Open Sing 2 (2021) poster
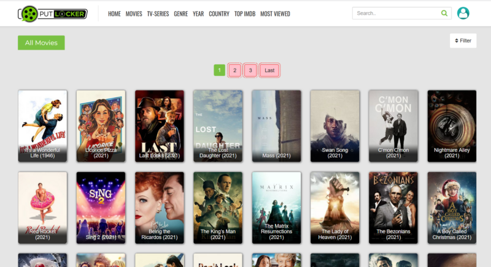Image resolution: width=491 pixels, height=267 pixels. click(101, 208)
